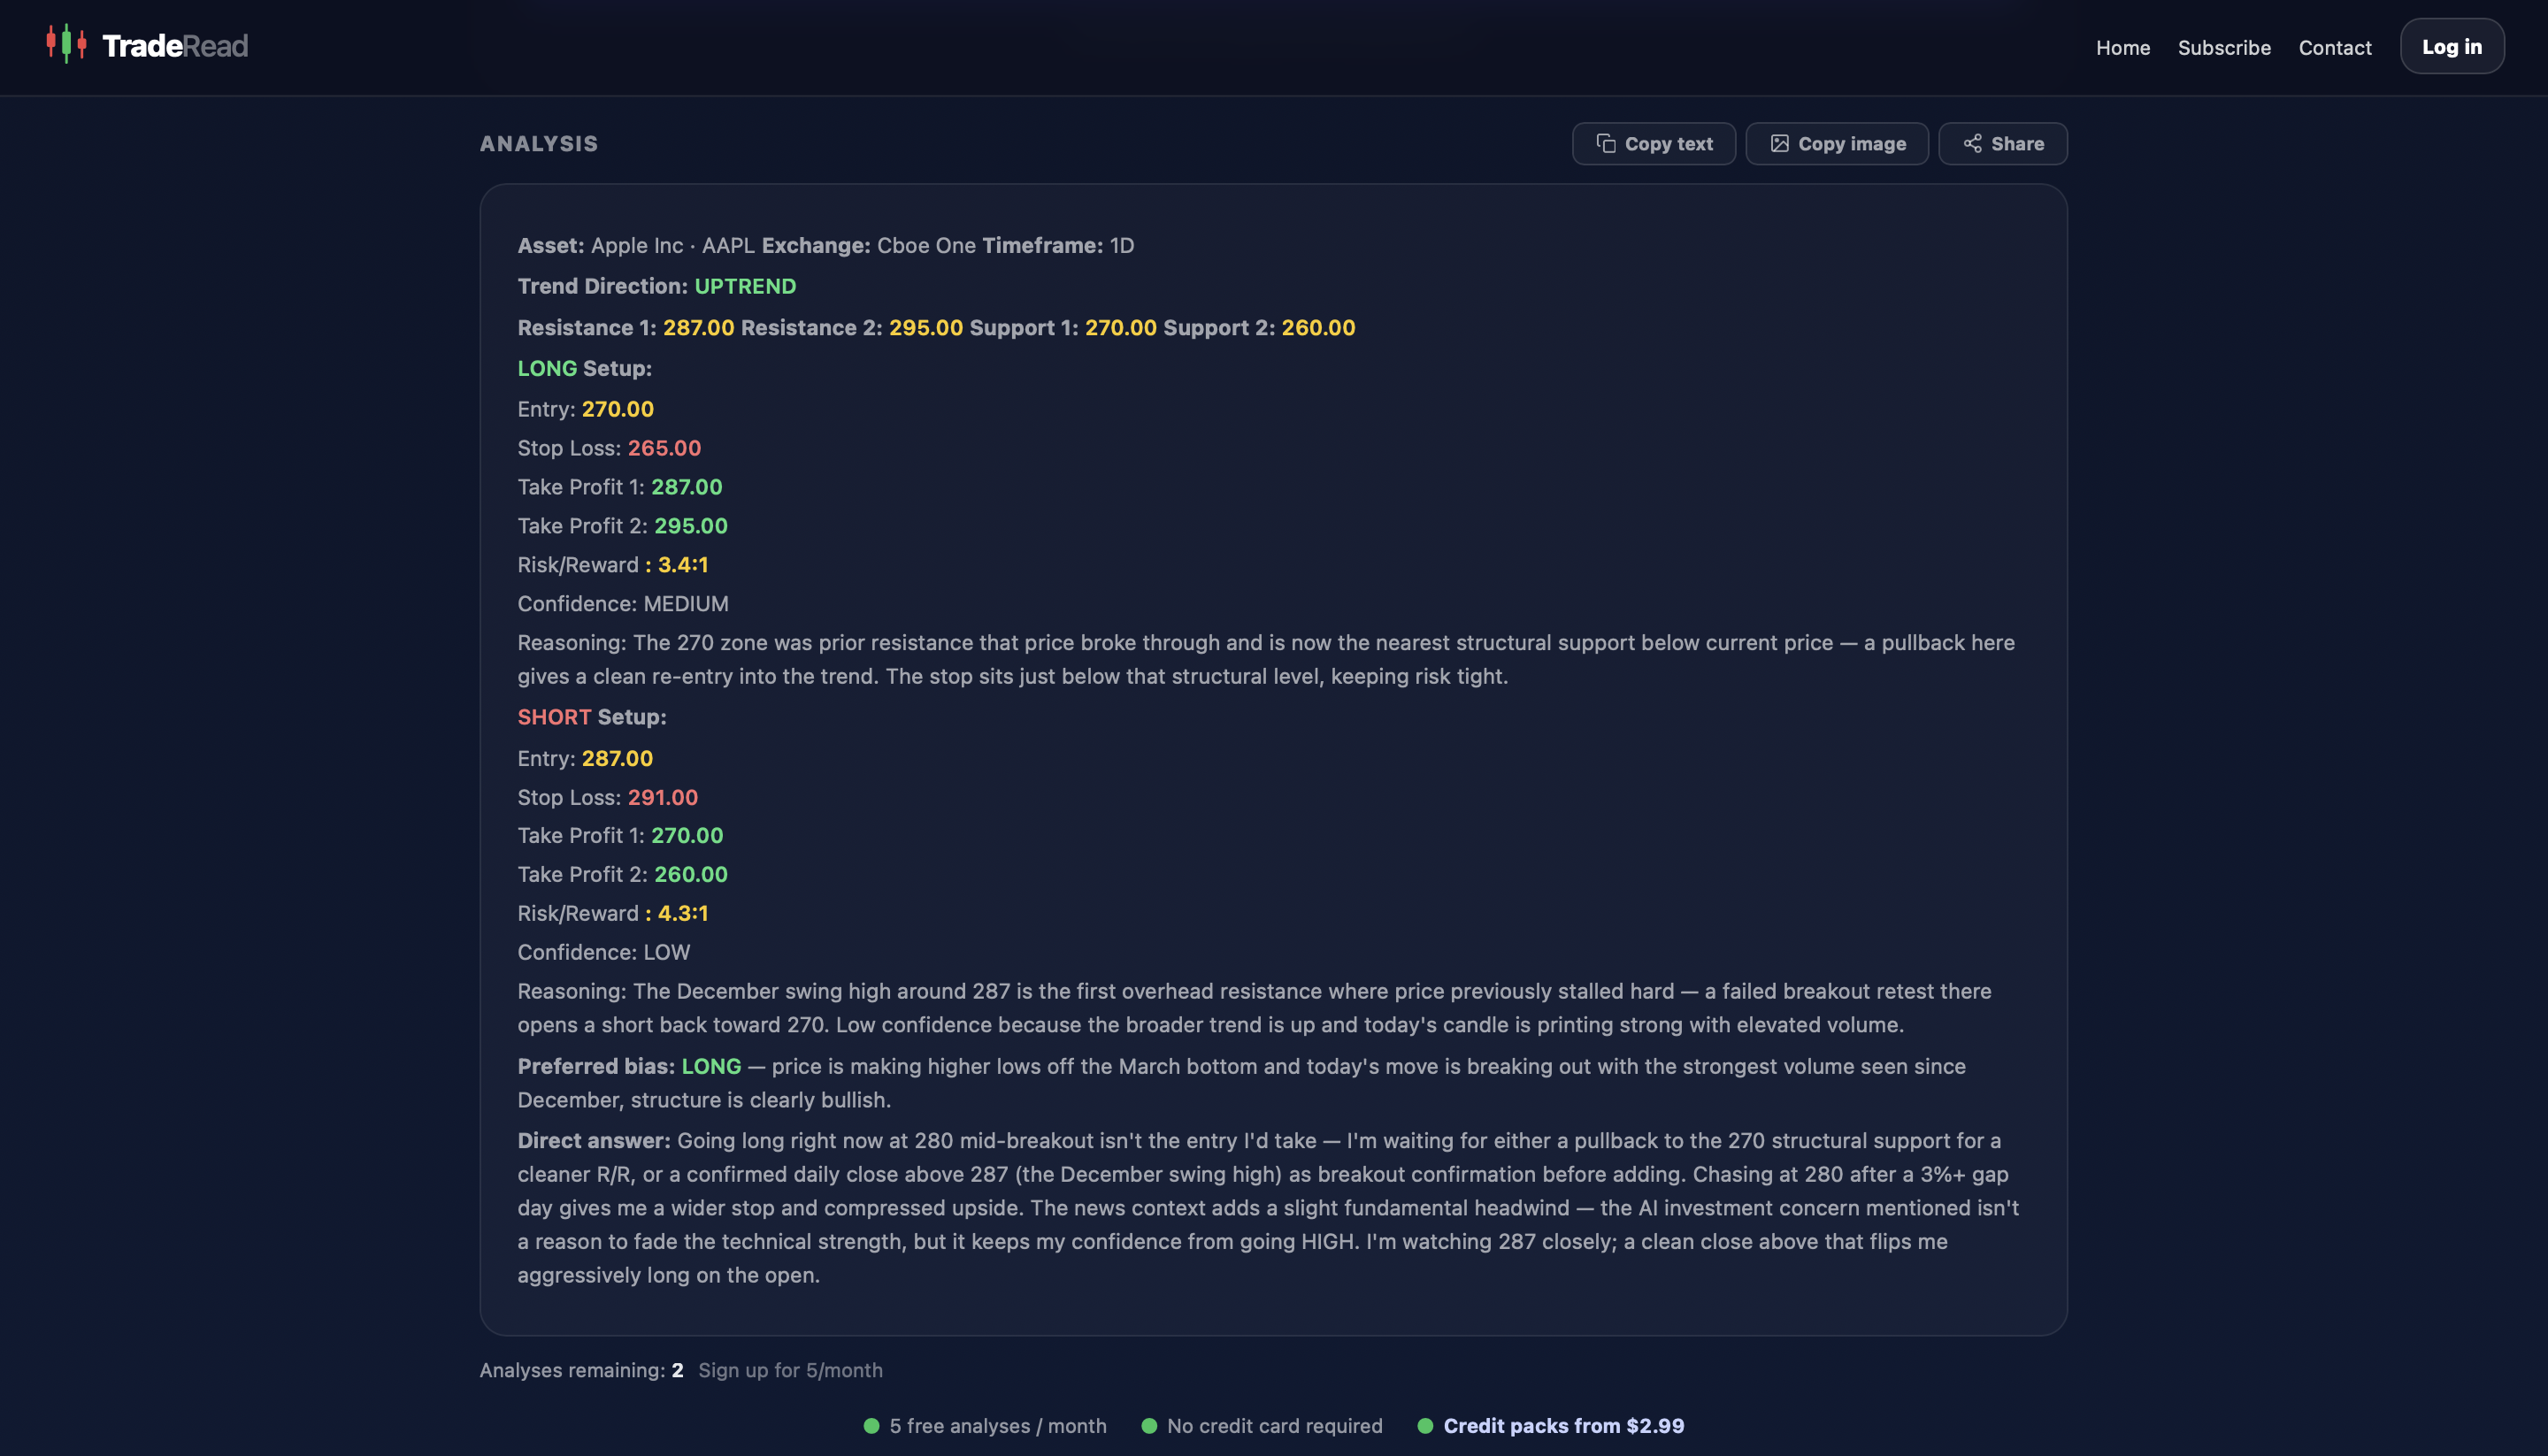This screenshot has width=2548, height=1456.
Task: Click the 5 free analyses / month text
Action: click(998, 1426)
